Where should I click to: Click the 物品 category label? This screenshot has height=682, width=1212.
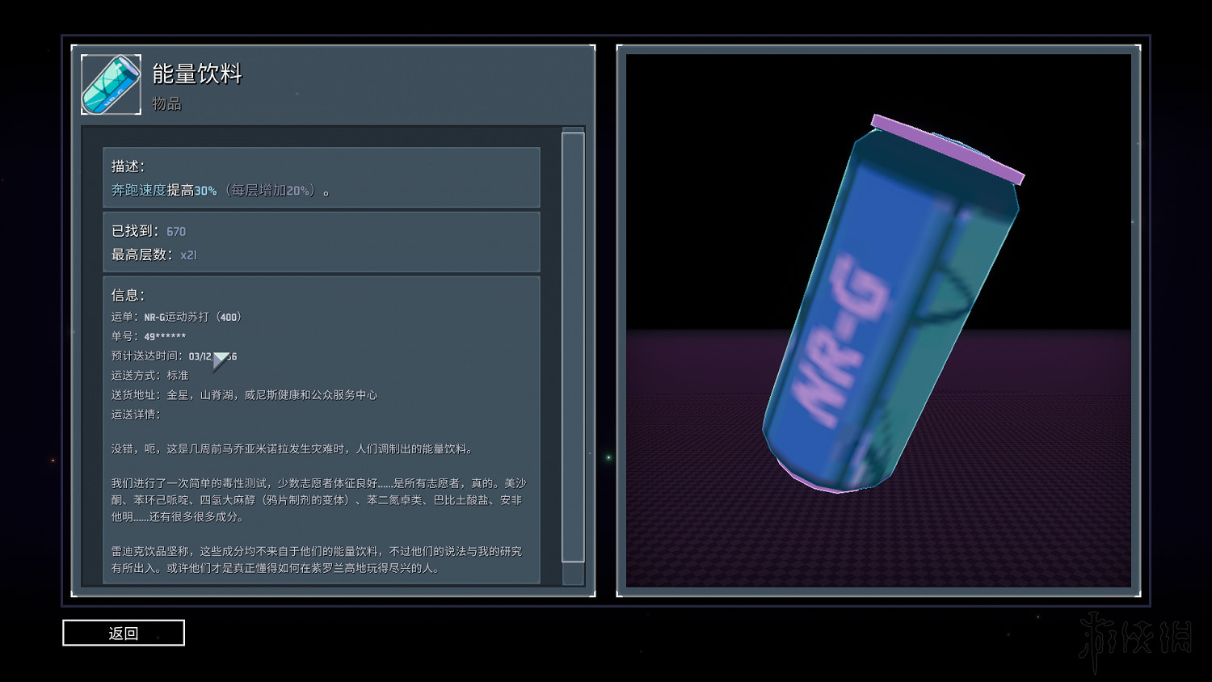click(x=166, y=104)
